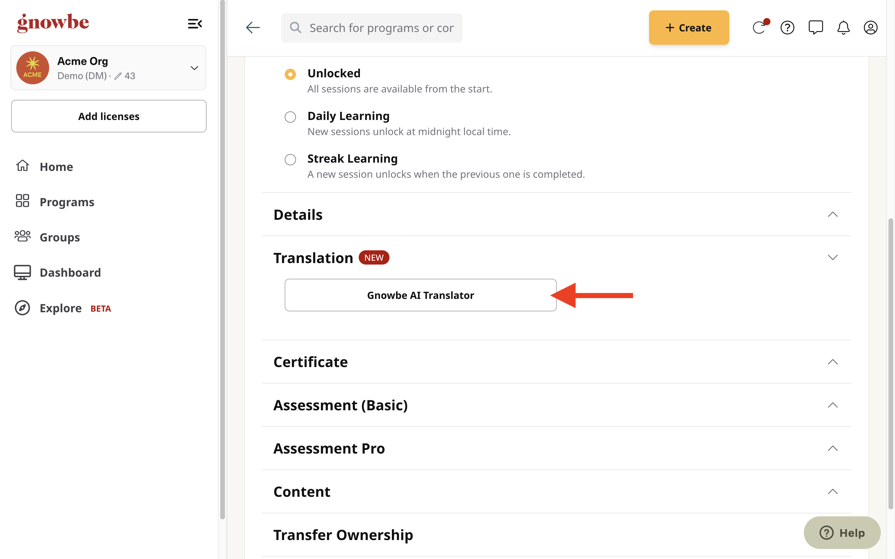Open the Gnowbe AI Translator
The width and height of the screenshot is (895, 559).
click(420, 295)
